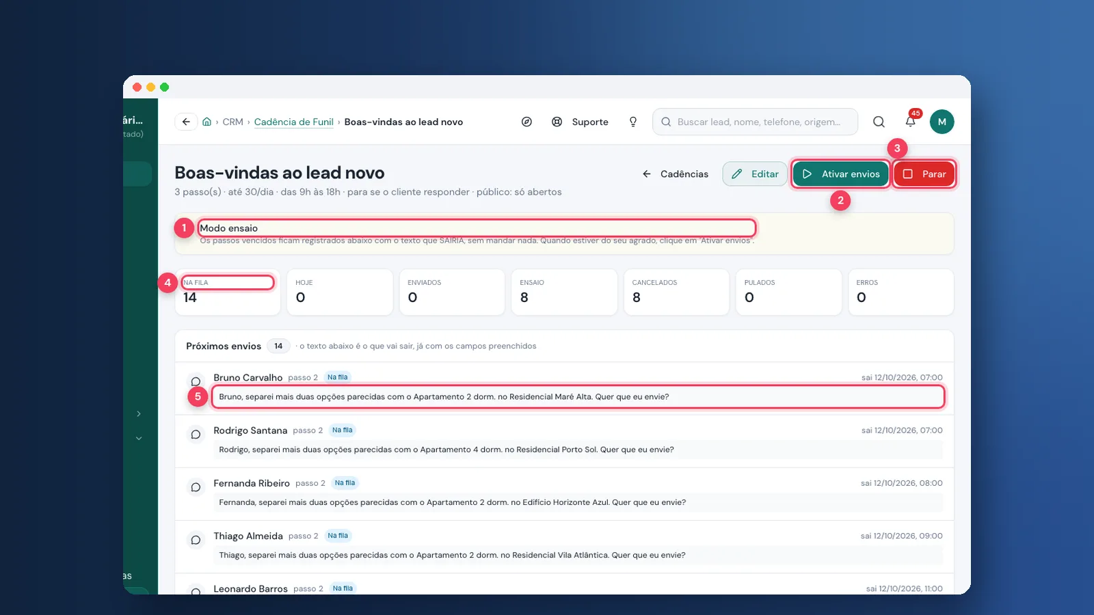1094x615 pixels.
Task: Expand sidebar right chevron
Action: 139,413
